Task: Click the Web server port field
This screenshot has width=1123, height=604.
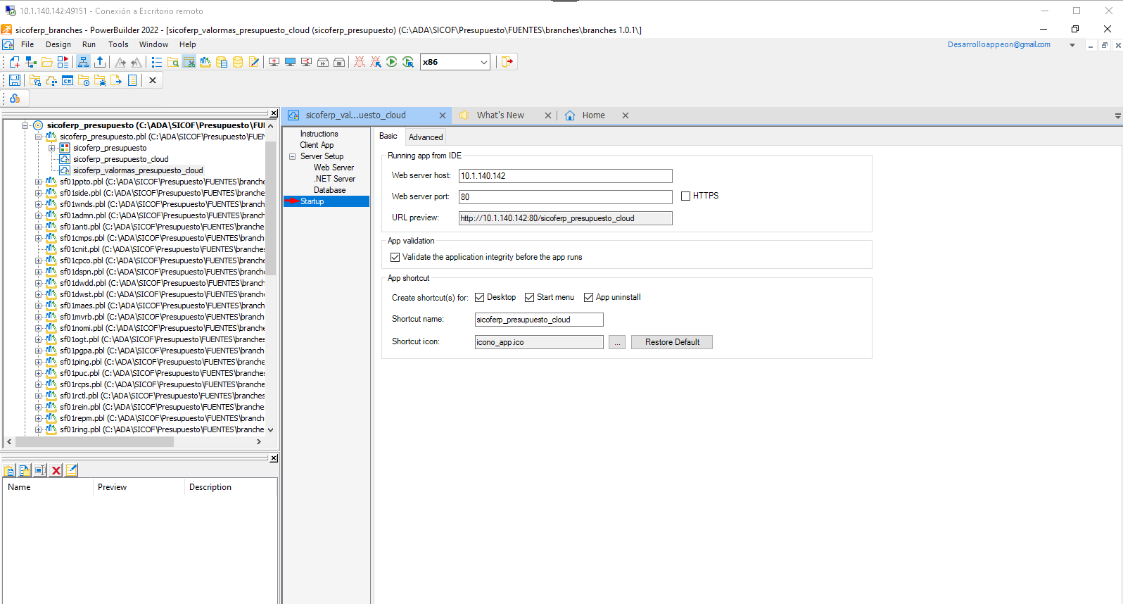Action: click(565, 197)
